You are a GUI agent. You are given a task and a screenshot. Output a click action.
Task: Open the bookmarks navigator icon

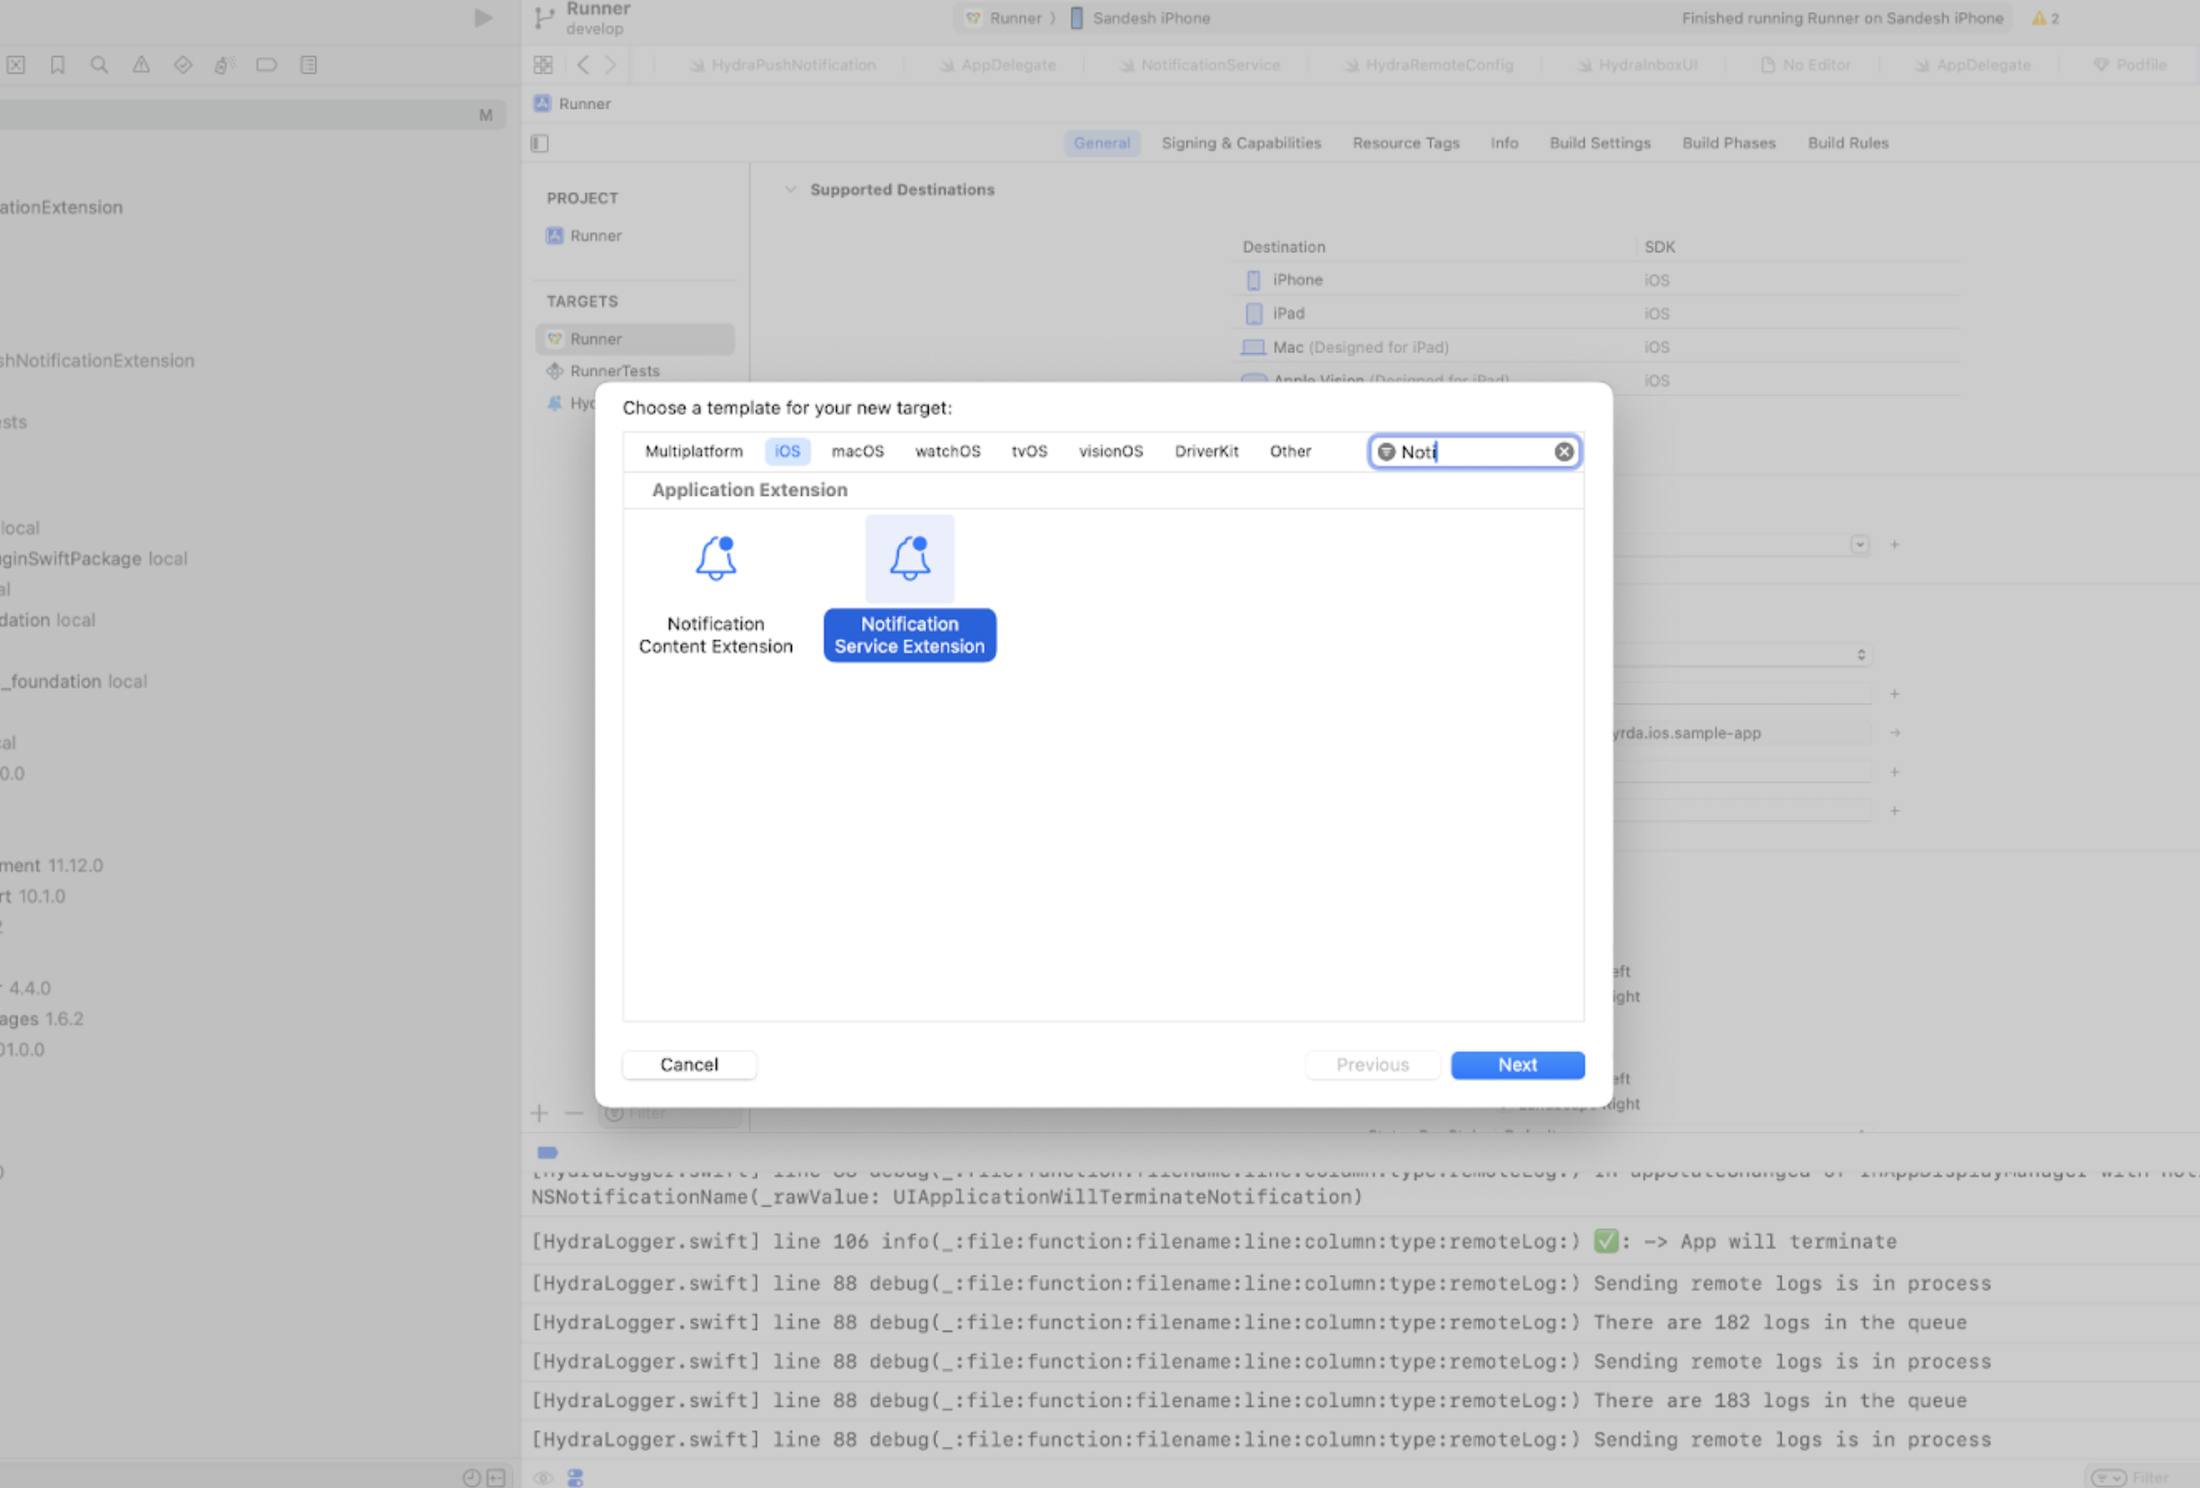point(58,65)
